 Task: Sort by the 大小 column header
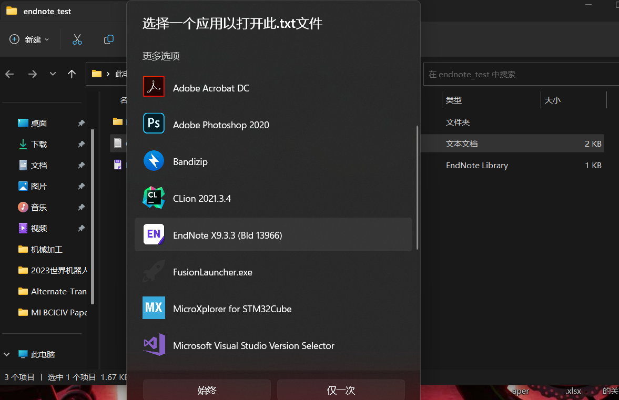553,100
